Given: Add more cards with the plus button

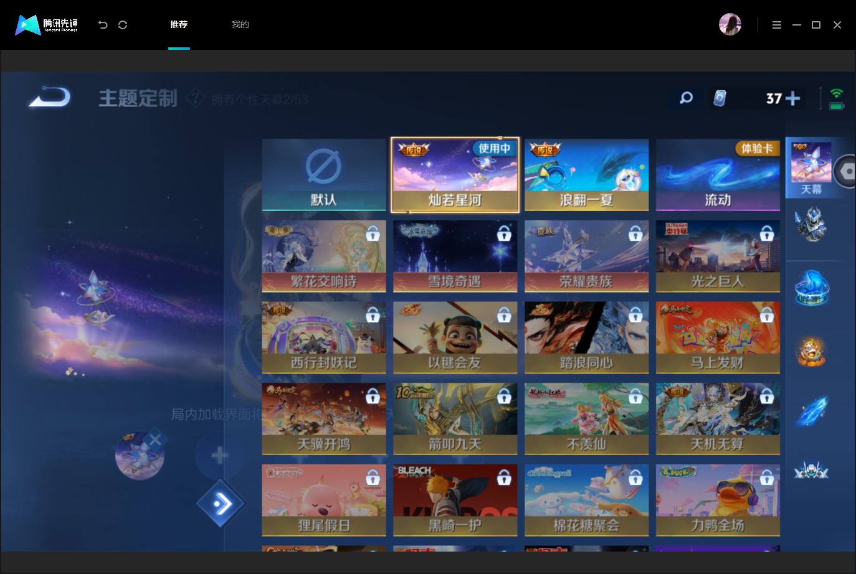Looking at the screenshot, I should tap(793, 98).
